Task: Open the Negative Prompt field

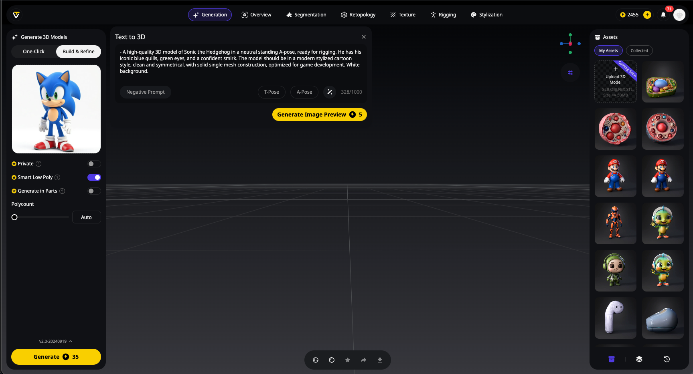Action: (x=146, y=92)
